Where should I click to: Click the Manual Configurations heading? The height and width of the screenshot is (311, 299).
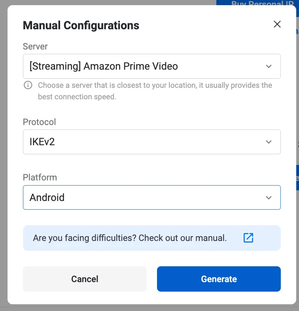pos(81,25)
